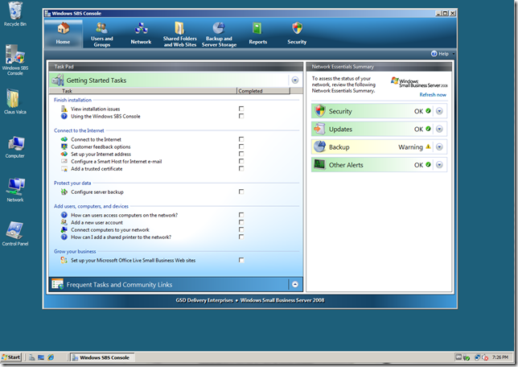Go to Backup and Server Storage
518x367 pixels.
(x=218, y=33)
